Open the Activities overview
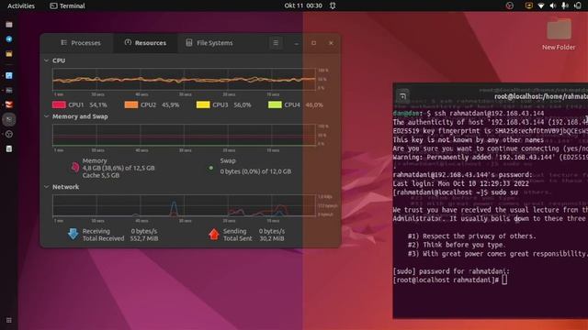The height and width of the screenshot is (330, 588). click(21, 5)
